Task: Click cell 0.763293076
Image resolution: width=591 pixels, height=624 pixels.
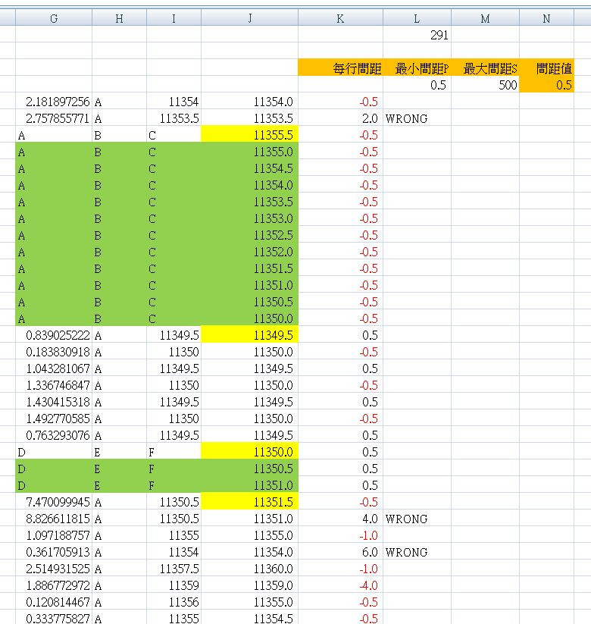Action: pos(54,435)
